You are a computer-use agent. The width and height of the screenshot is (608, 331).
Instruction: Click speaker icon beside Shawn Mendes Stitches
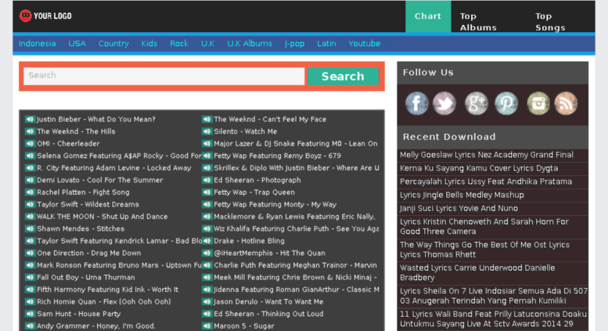point(30,228)
